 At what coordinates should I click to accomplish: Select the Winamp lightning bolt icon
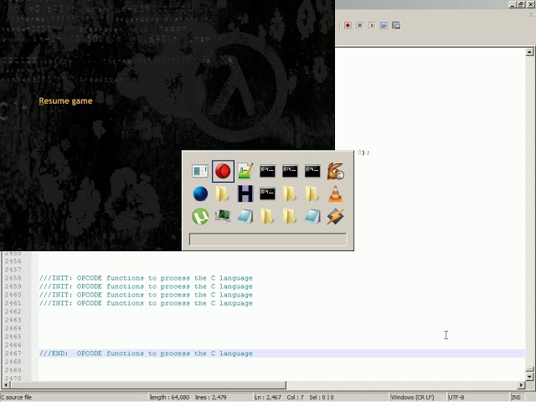[335, 216]
